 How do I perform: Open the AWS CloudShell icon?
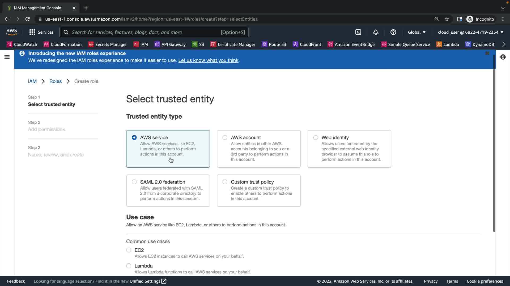[x=358, y=32]
